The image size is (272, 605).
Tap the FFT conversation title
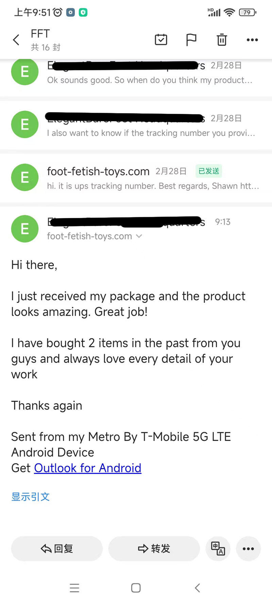pyautogui.click(x=40, y=34)
